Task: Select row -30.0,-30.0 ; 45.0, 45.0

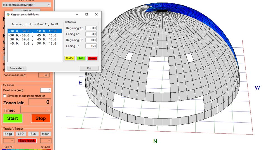Action: pyautogui.click(x=35, y=35)
